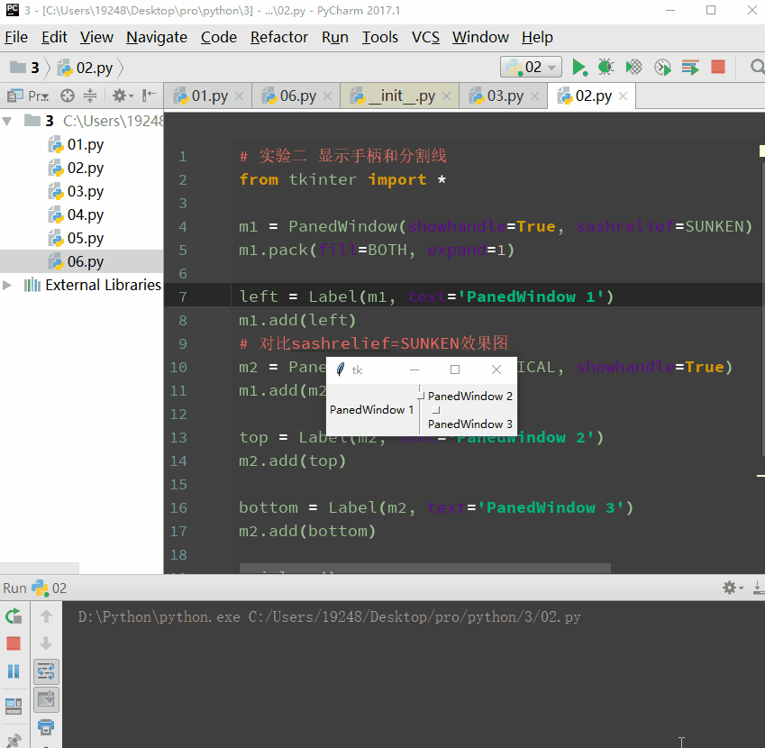
Task: Collapse all in project tree
Action: pos(90,96)
